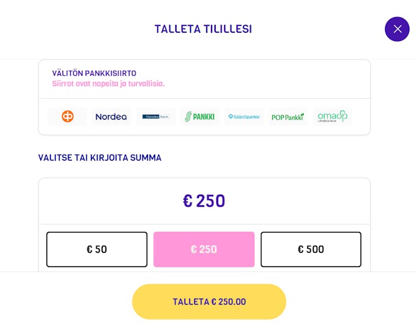This screenshot has width=416, height=329.
Task: Click the Talleta tilillesi title
Action: (203, 29)
